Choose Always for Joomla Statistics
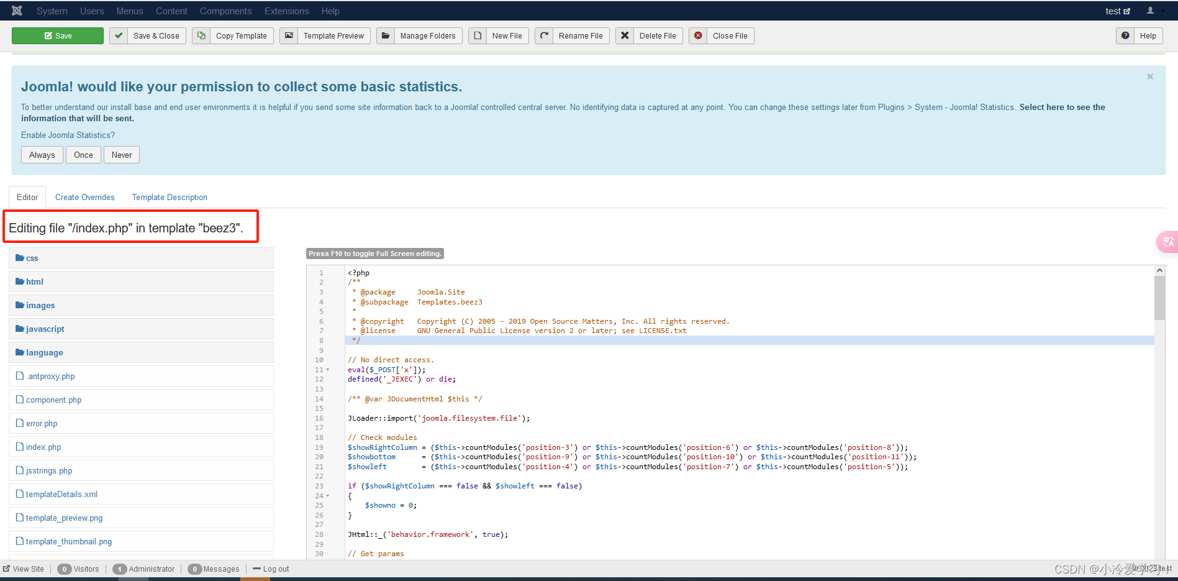This screenshot has height=581, width=1178. (x=42, y=155)
